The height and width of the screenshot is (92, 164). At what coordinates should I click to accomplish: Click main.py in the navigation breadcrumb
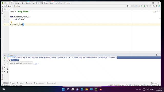click(x=17, y=6)
